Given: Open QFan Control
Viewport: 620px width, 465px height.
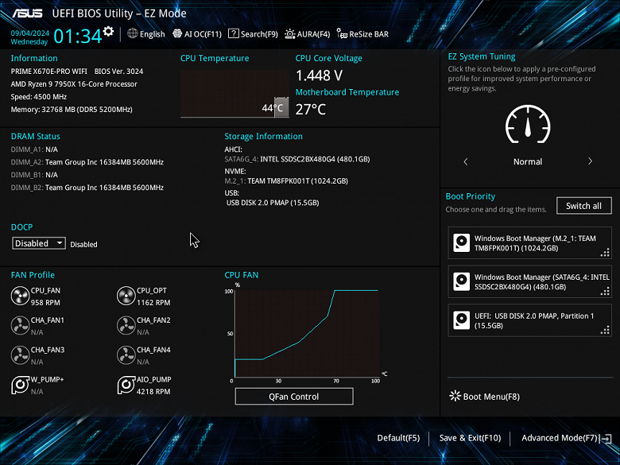Looking at the screenshot, I should point(294,396).
